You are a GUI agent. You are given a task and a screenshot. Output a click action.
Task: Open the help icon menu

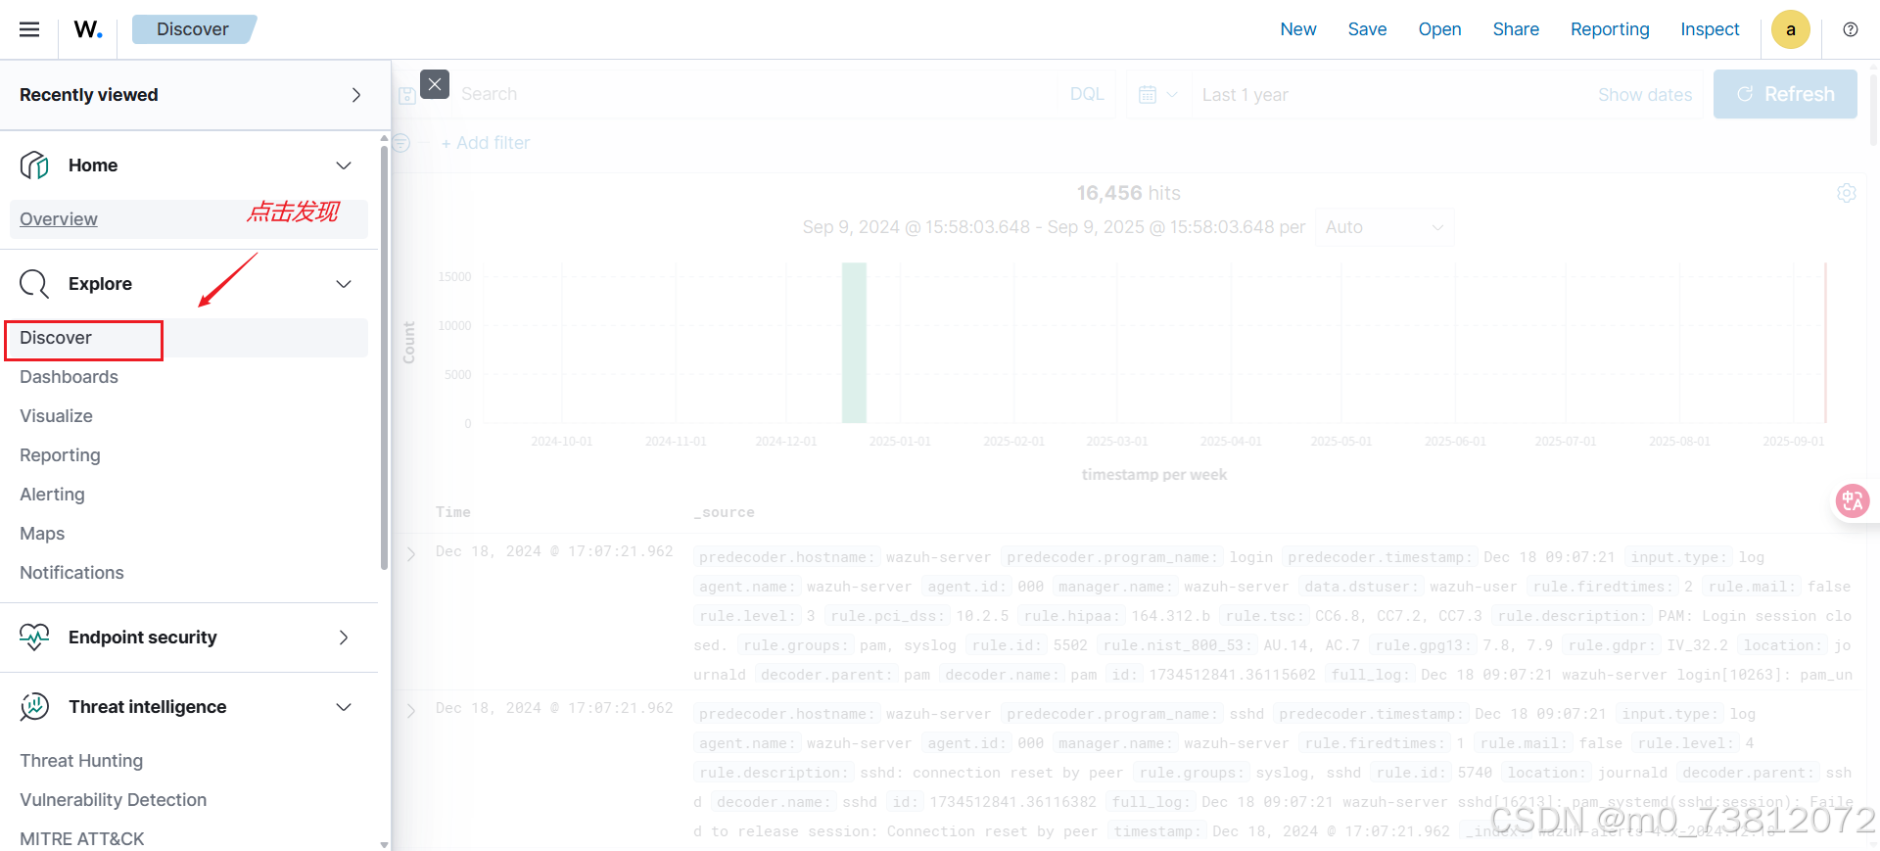pos(1850,29)
